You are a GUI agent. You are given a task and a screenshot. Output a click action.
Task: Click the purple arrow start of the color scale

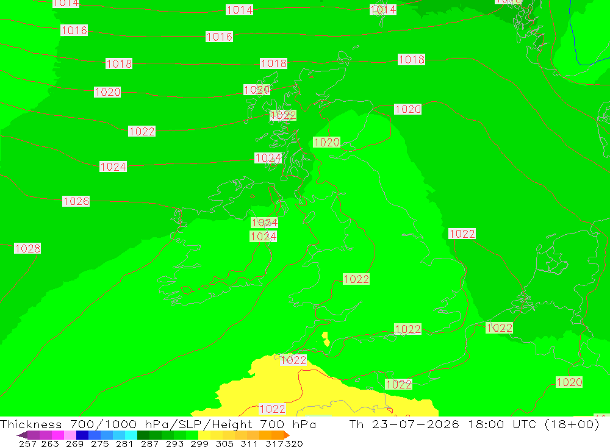(x=22, y=435)
